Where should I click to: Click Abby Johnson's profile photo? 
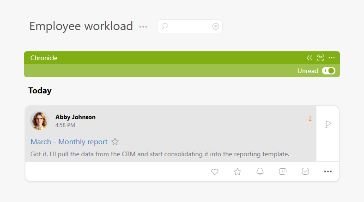coord(39,121)
